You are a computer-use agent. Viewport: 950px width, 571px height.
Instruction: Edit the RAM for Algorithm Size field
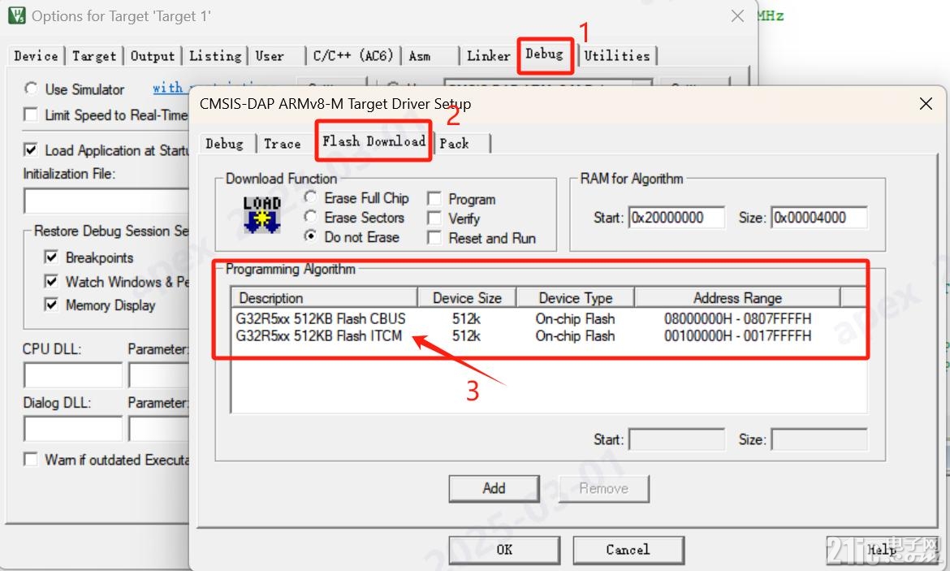(x=819, y=218)
